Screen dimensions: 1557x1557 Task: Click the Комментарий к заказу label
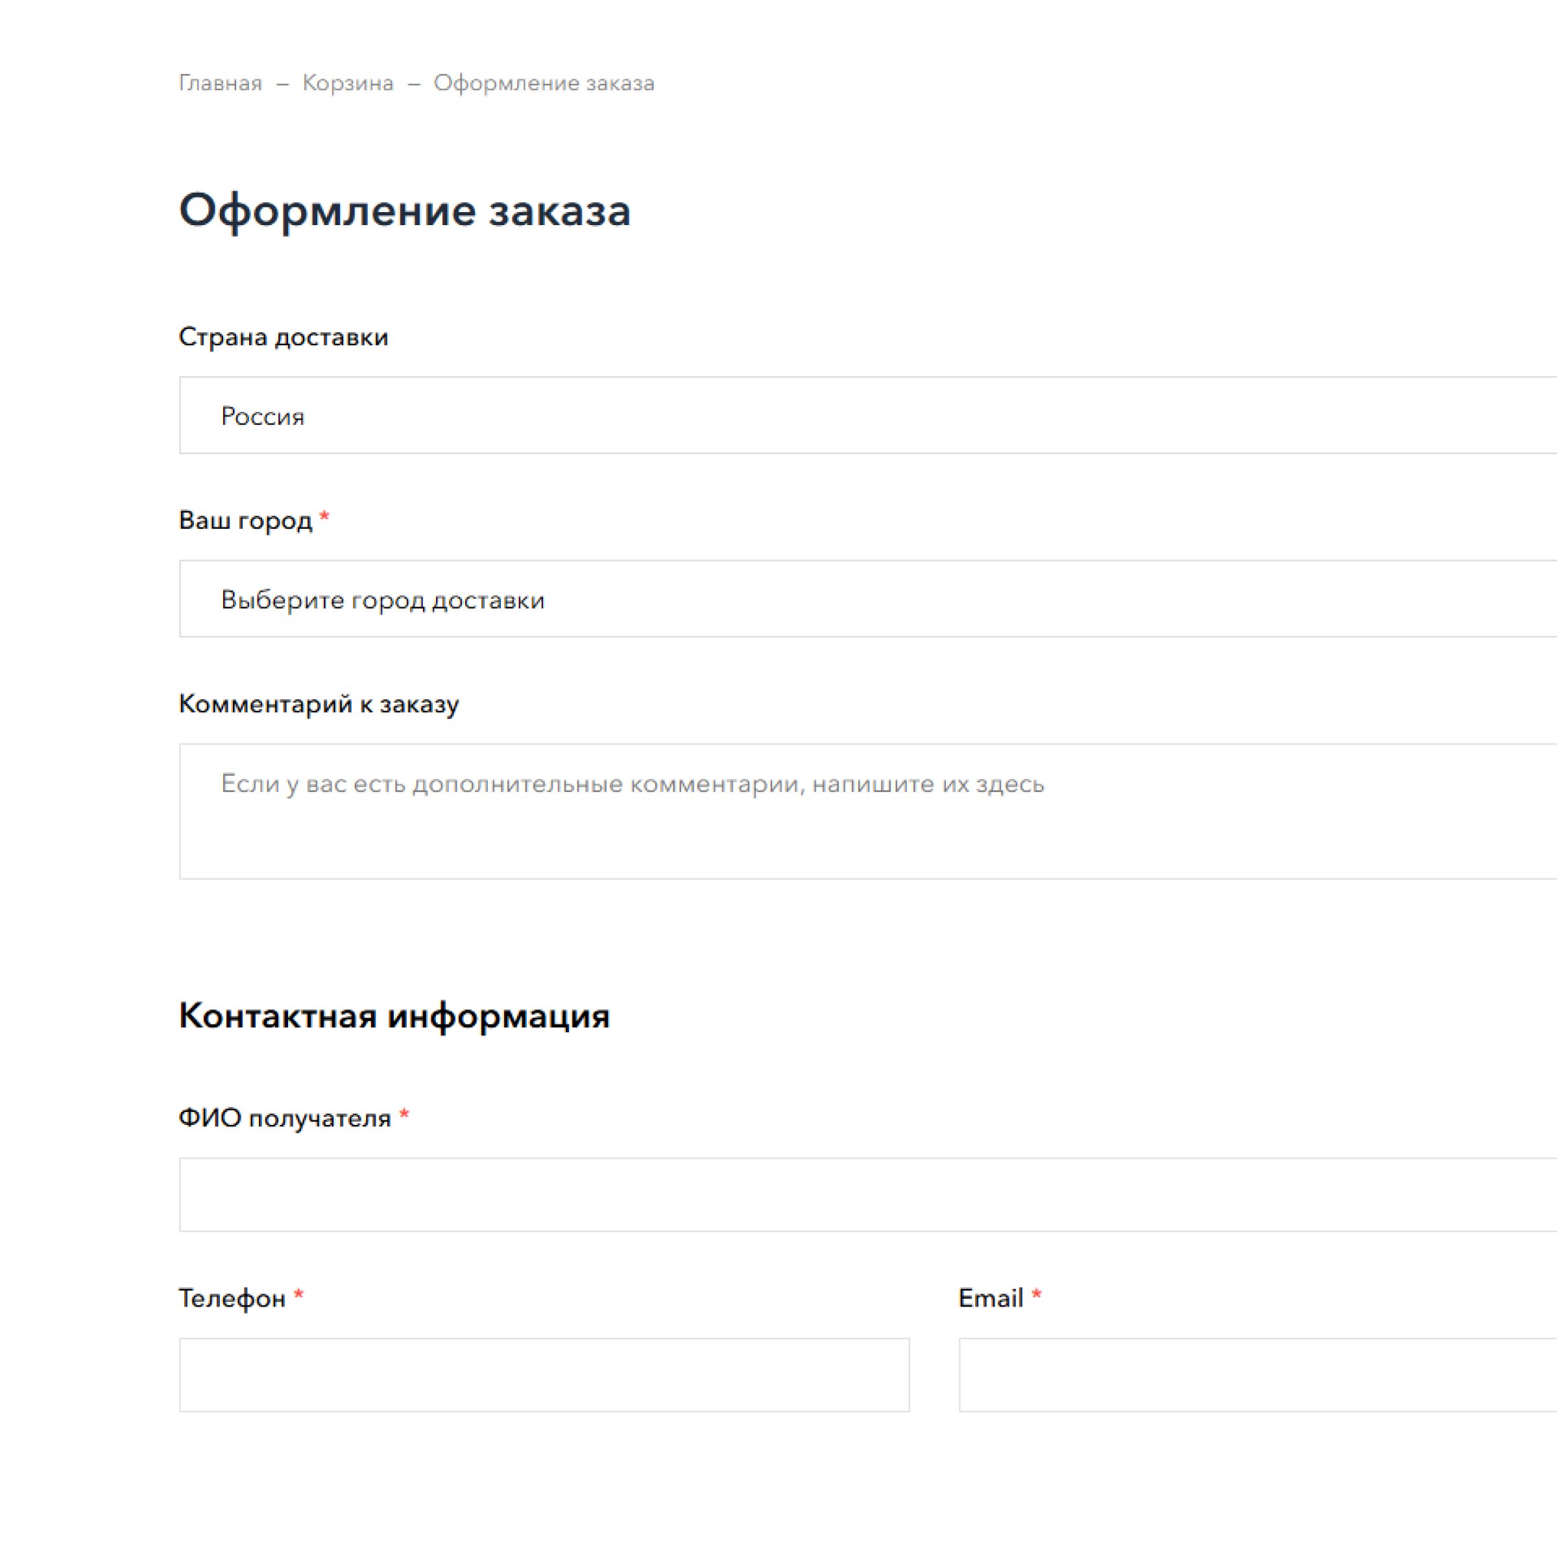(x=319, y=705)
